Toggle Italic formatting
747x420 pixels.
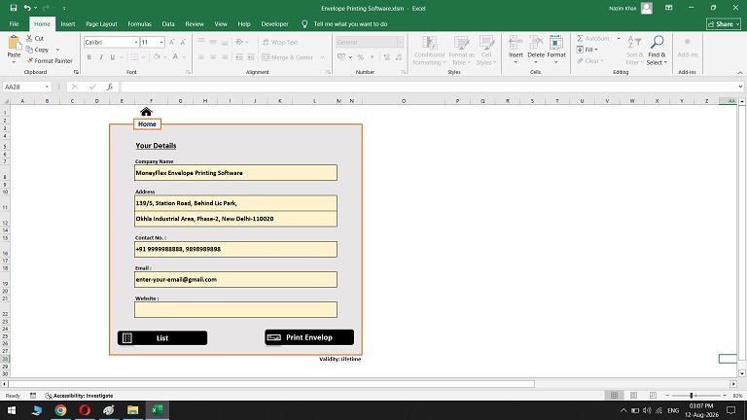tap(101, 57)
